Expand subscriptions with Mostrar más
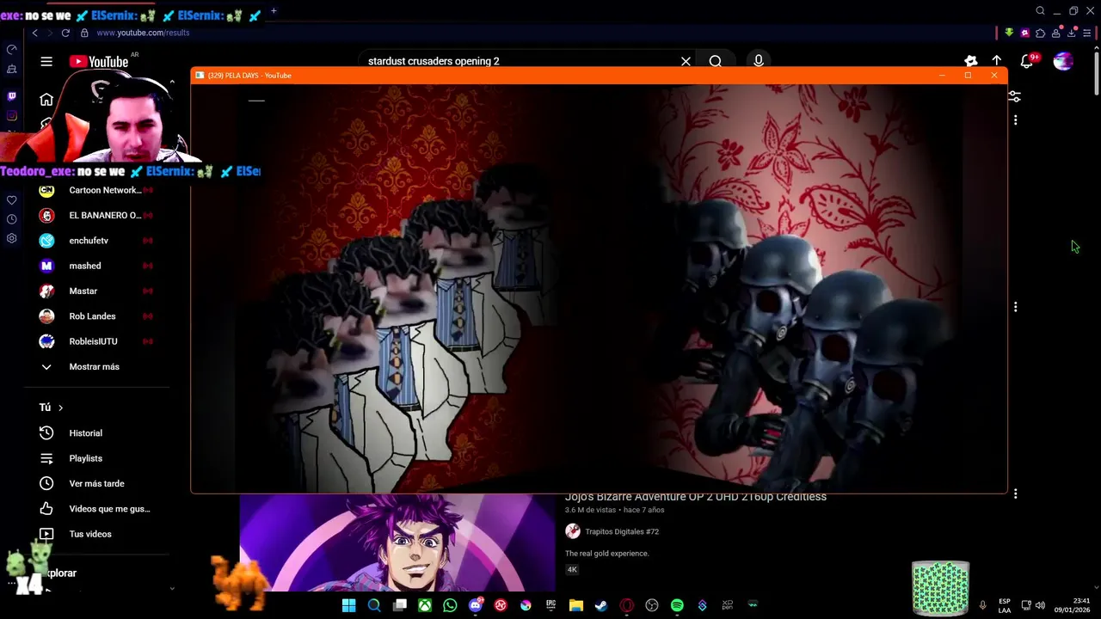1101x619 pixels. tap(94, 366)
